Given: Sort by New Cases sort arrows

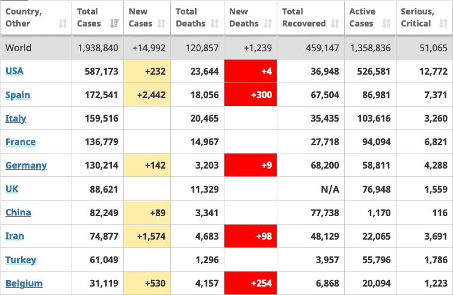Looking at the screenshot, I should [161, 23].
